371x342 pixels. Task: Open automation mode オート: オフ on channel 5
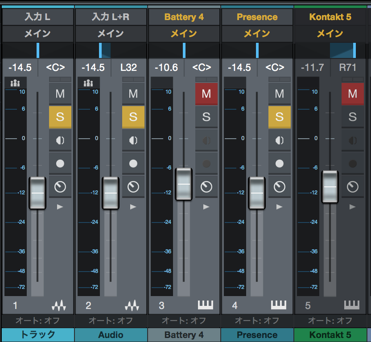(330, 321)
